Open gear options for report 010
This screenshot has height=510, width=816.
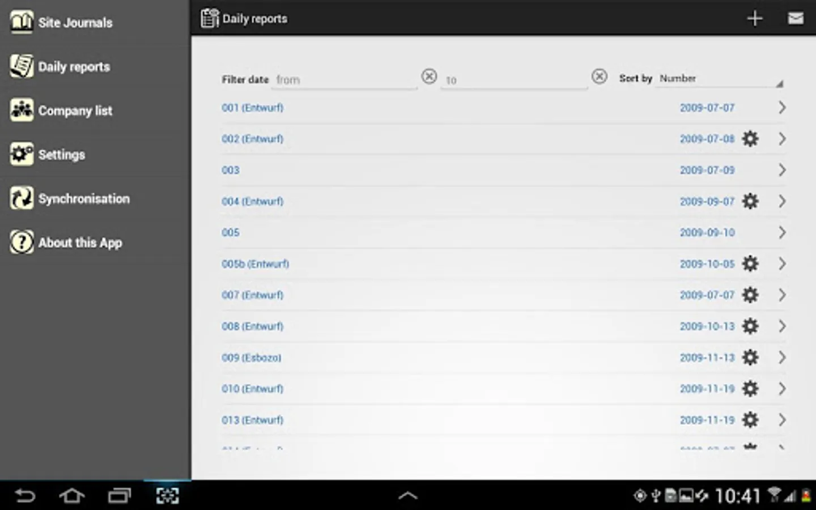click(750, 388)
